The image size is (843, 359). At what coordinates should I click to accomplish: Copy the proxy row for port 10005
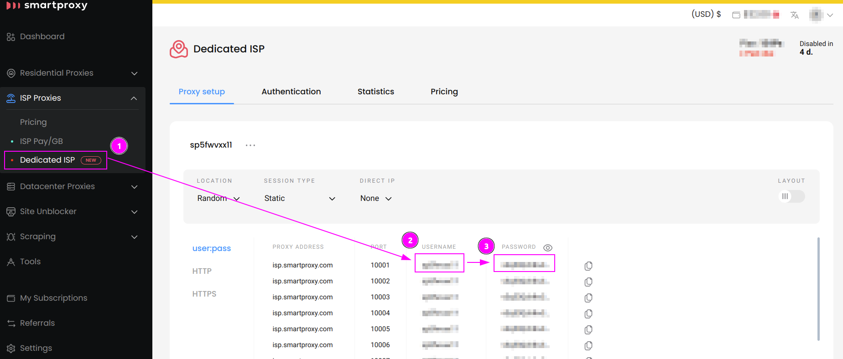[x=588, y=329]
